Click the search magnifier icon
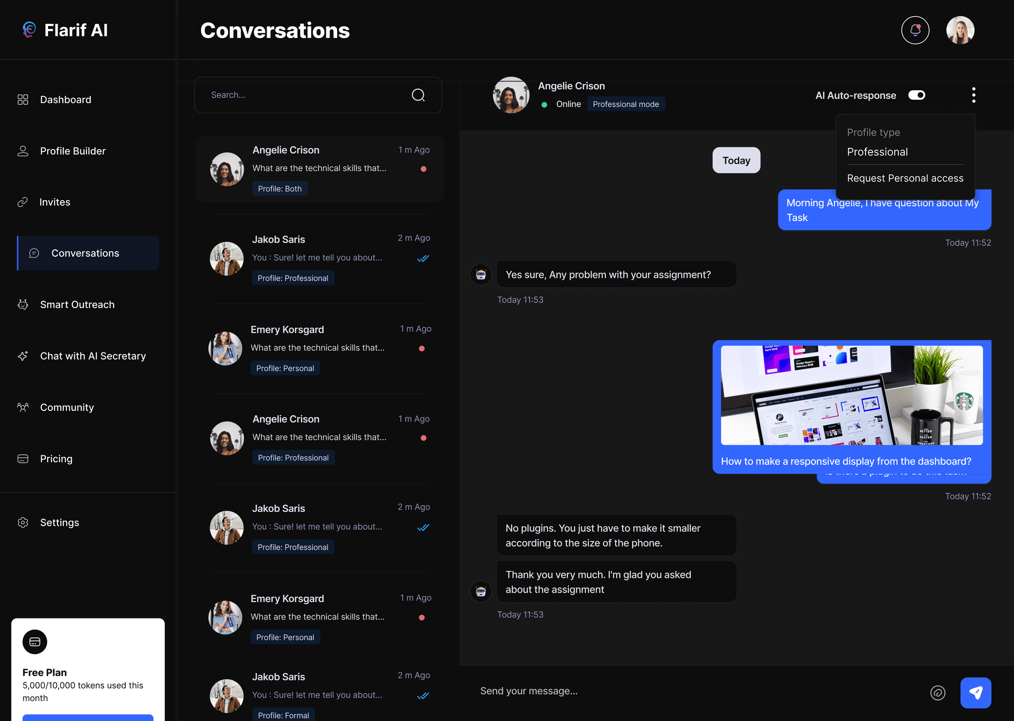The image size is (1014, 721). [418, 95]
